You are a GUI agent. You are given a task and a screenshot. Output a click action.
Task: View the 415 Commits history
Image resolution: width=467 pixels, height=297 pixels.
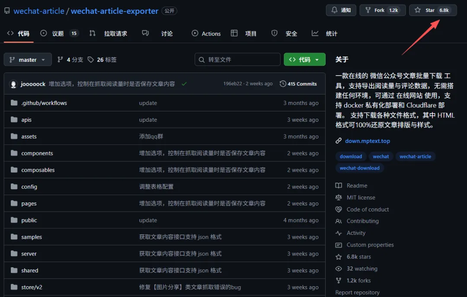coord(298,84)
